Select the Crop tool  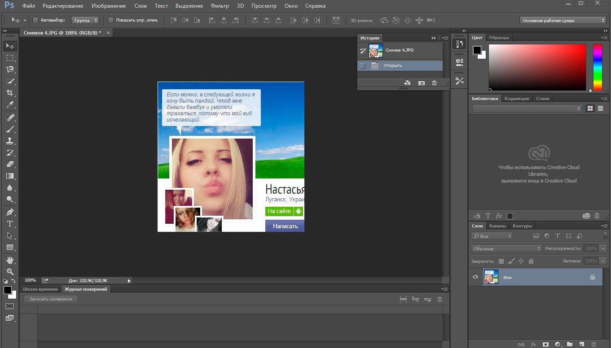[x=10, y=93]
